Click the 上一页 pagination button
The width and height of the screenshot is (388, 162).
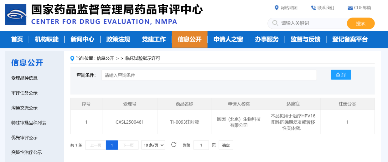pyautogui.click(x=96, y=145)
